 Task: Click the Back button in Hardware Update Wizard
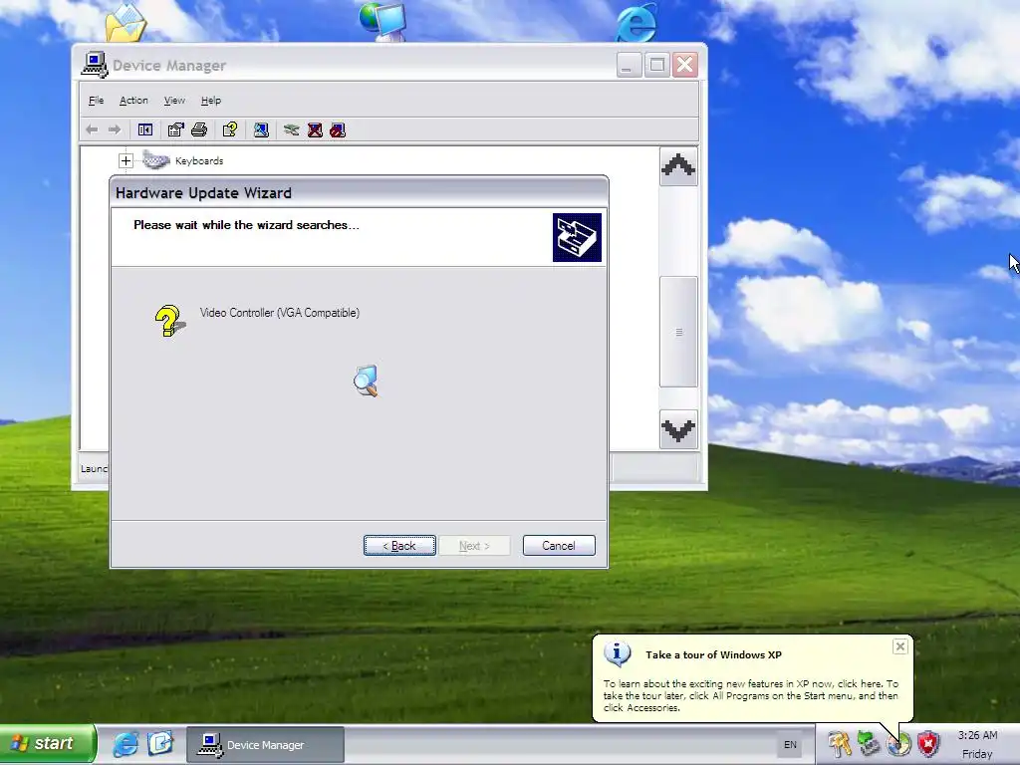[399, 546]
